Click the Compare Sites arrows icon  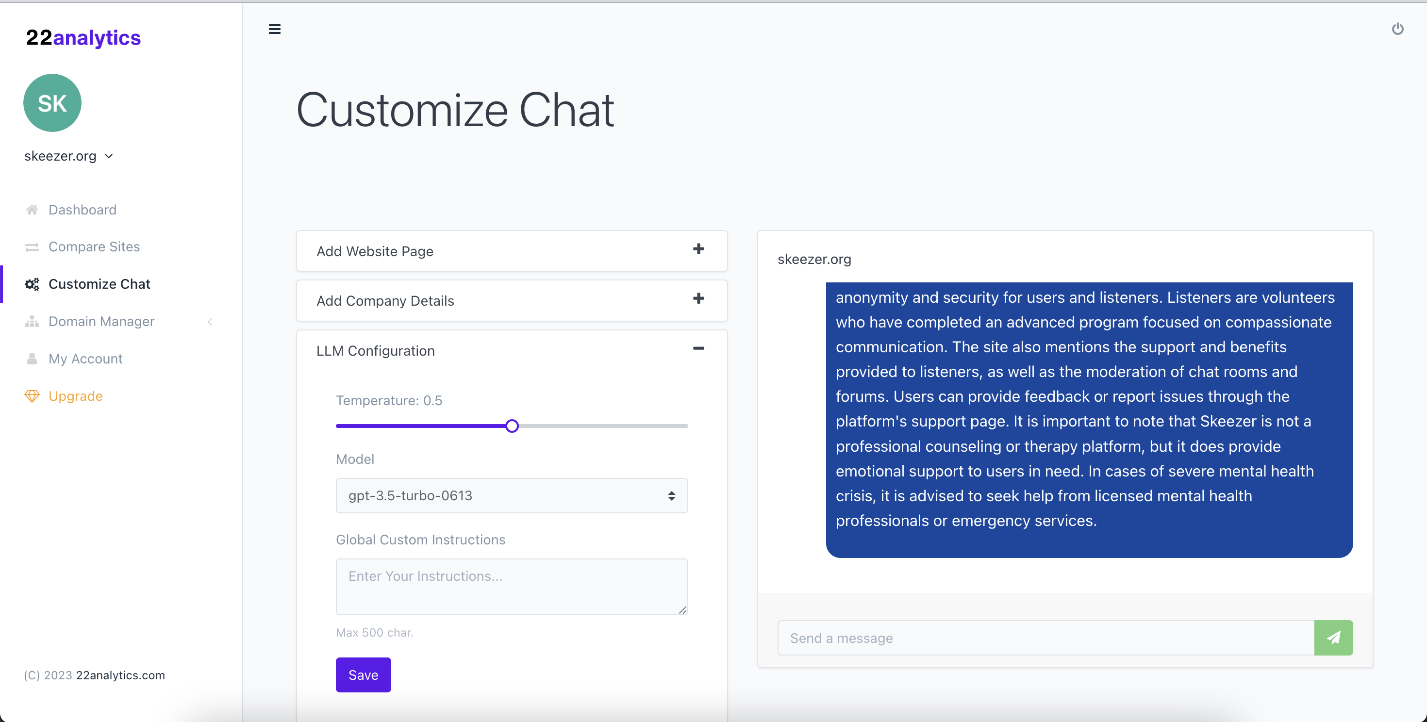[32, 247]
